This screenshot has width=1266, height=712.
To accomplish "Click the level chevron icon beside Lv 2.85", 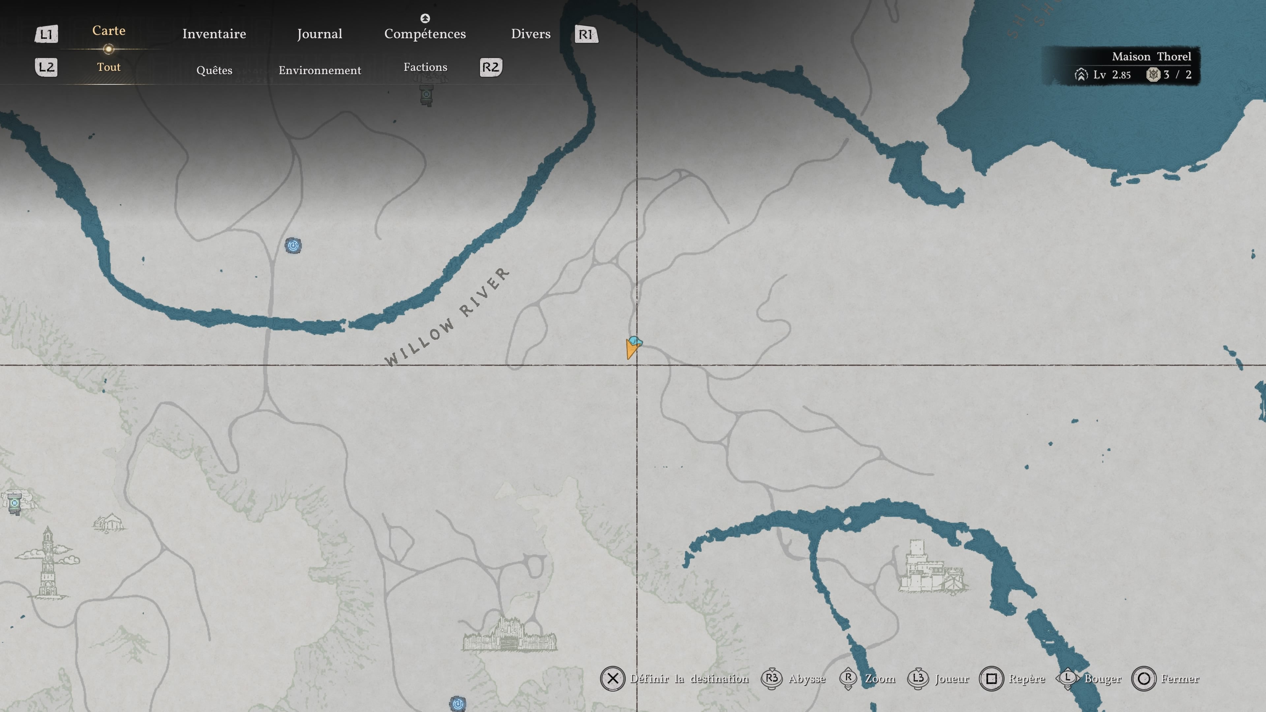I will [1081, 75].
